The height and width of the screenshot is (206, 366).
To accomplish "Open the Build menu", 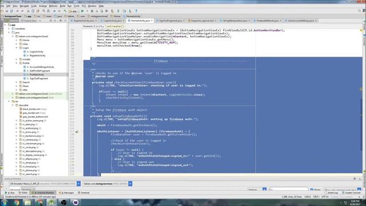I will (62, 6).
